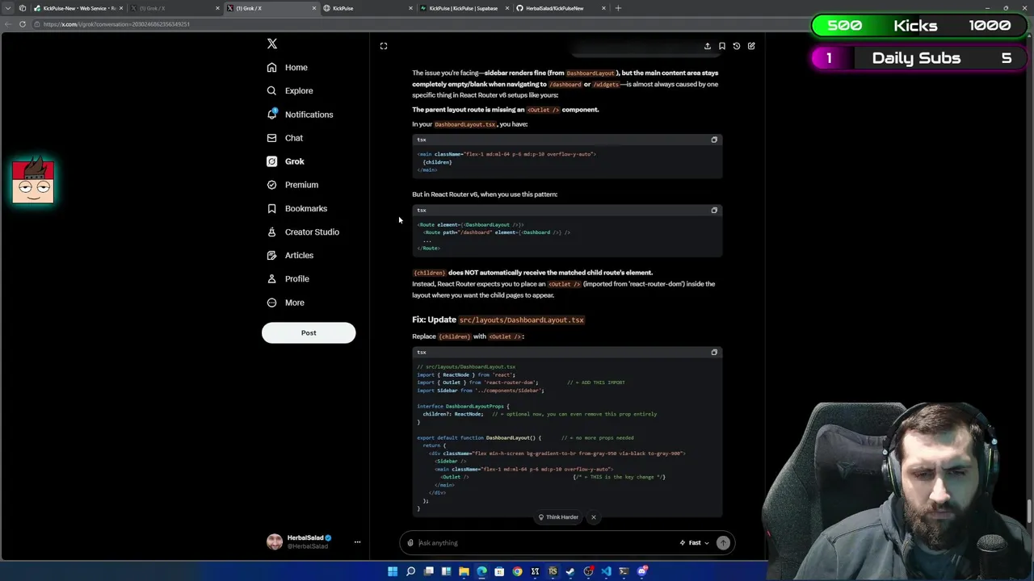The image size is (1034, 581).
Task: Open the HerbalSalad account options menu
Action: pos(357,542)
